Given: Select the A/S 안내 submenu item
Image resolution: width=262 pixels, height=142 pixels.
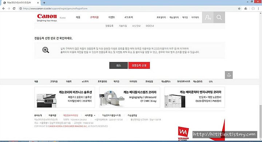Looking at the screenshot, I should (136, 26).
